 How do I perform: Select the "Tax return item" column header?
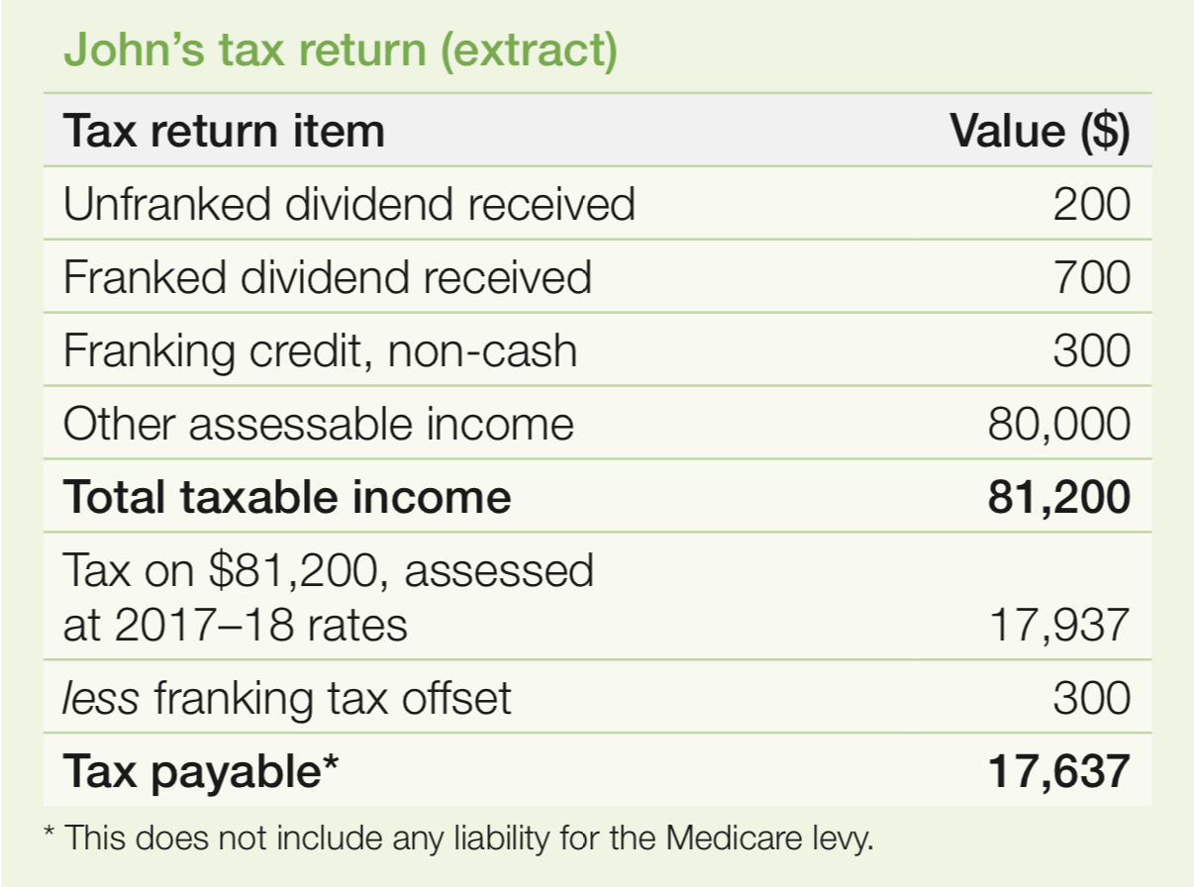(x=224, y=131)
